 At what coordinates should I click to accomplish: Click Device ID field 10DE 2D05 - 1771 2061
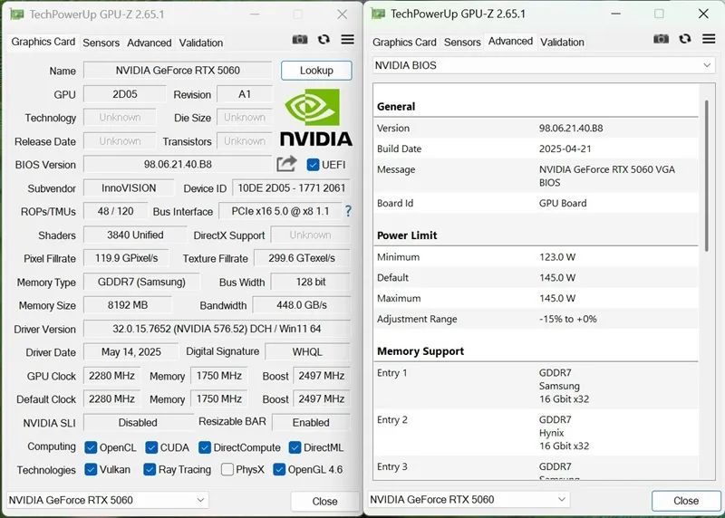pyautogui.click(x=291, y=188)
